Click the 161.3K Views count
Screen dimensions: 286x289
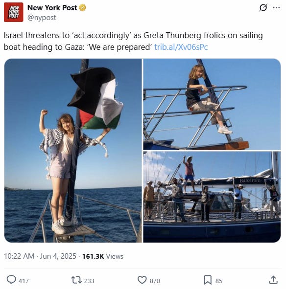(103, 256)
